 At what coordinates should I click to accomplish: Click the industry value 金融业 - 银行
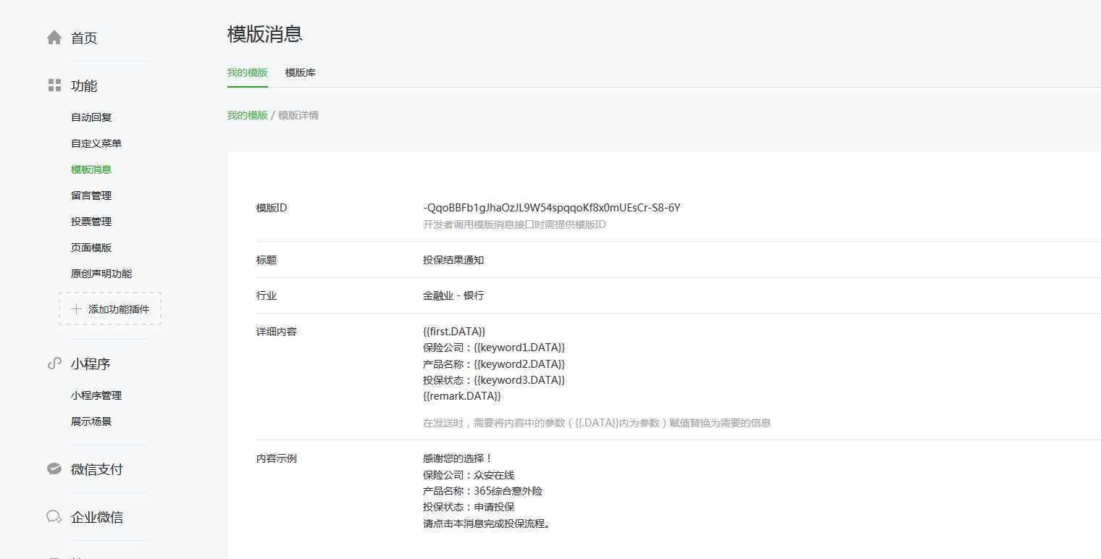[453, 295]
